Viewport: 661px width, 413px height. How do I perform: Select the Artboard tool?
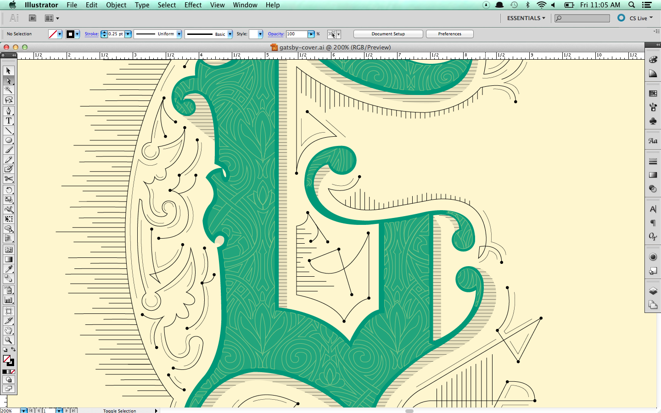coord(8,311)
